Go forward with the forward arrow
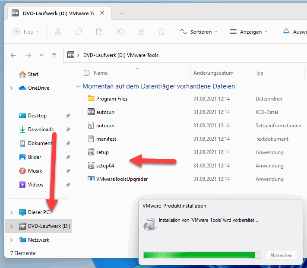This screenshot has width=307, height=268. tap(28, 55)
